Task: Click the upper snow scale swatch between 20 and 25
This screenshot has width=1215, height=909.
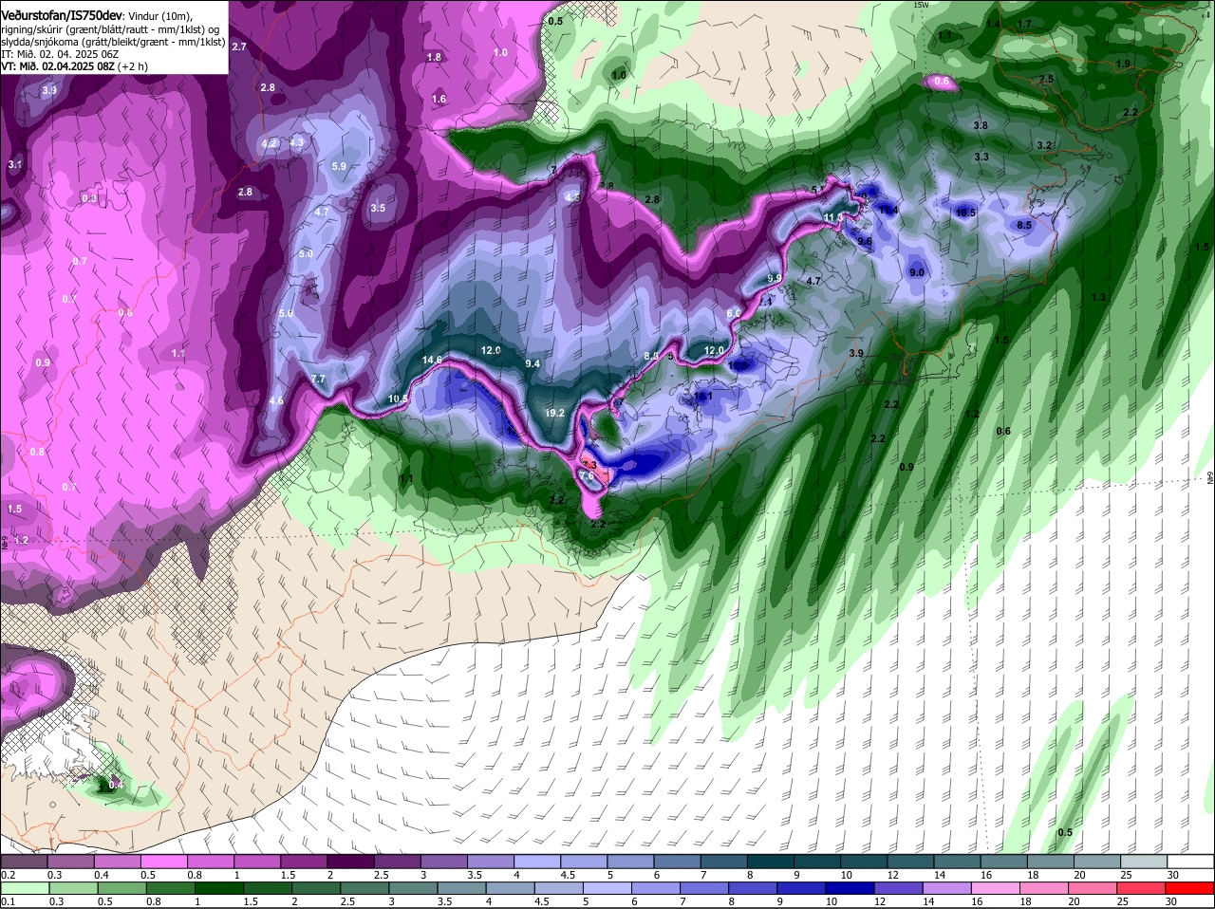Action: 1097,862
